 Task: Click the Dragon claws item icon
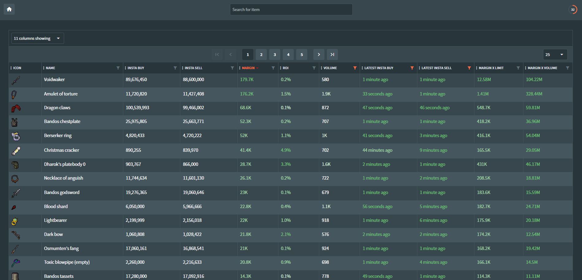[x=16, y=108]
